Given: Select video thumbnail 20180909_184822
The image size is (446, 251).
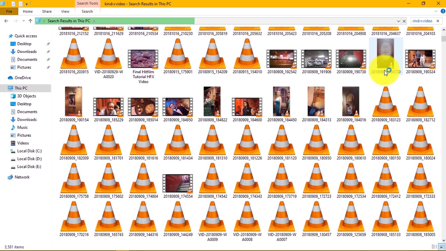Looking at the screenshot, I should pyautogui.click(x=213, y=104).
